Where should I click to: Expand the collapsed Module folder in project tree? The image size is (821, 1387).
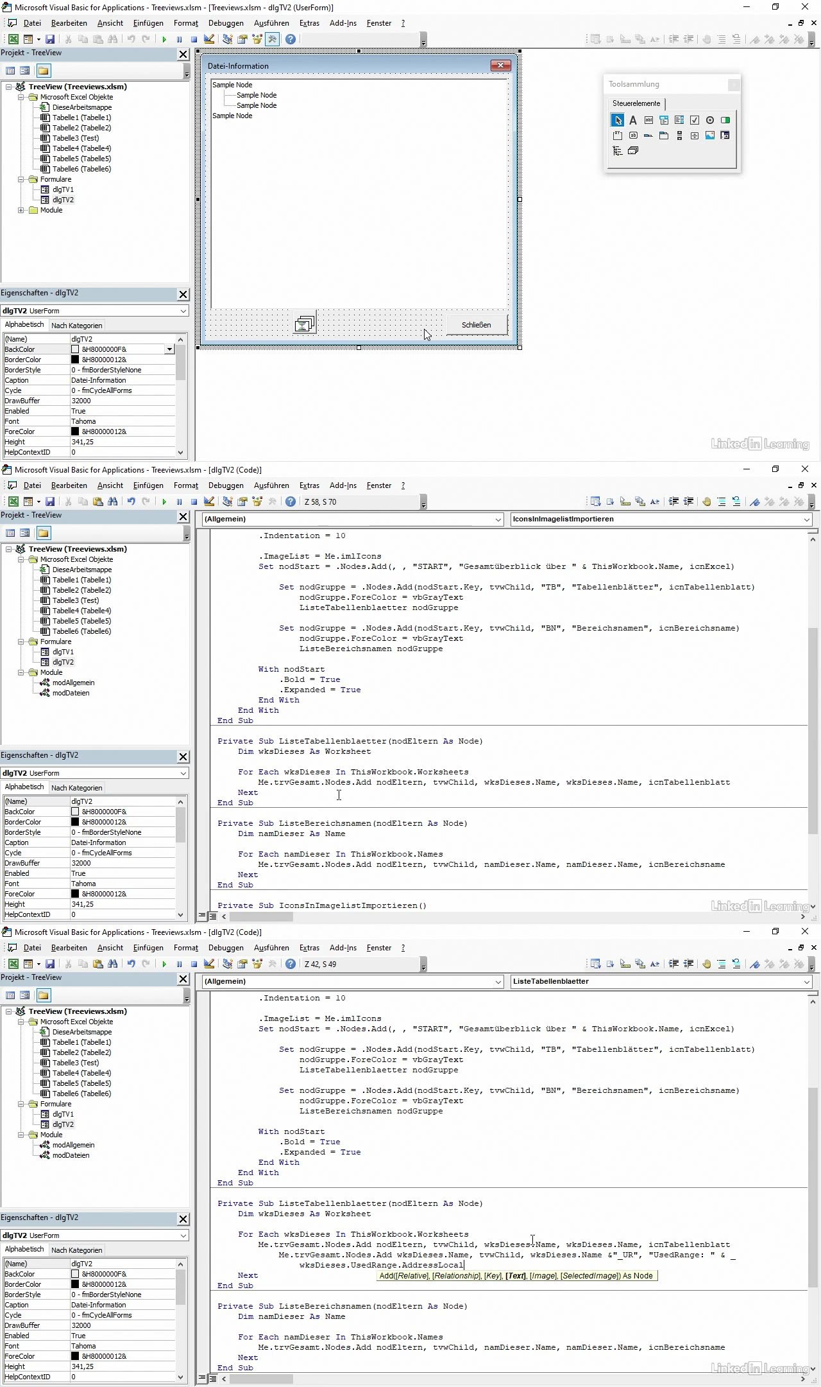[x=21, y=210]
